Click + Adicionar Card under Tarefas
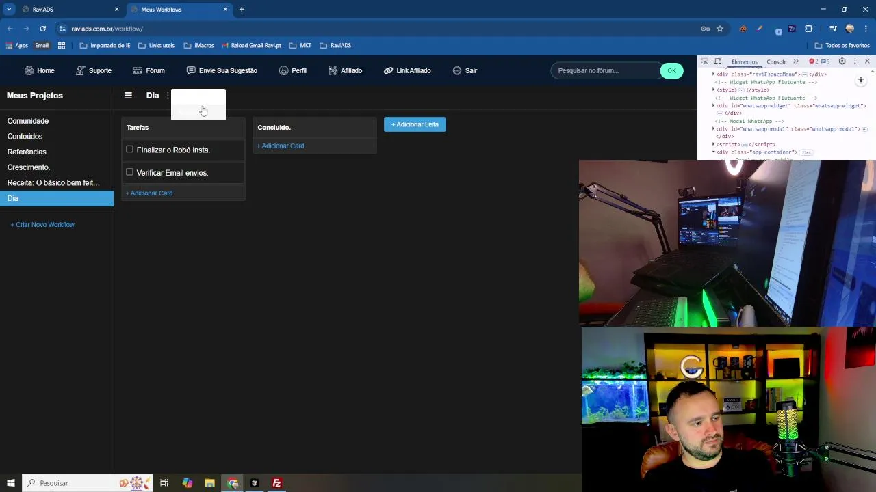The height and width of the screenshot is (492, 876). click(x=149, y=193)
